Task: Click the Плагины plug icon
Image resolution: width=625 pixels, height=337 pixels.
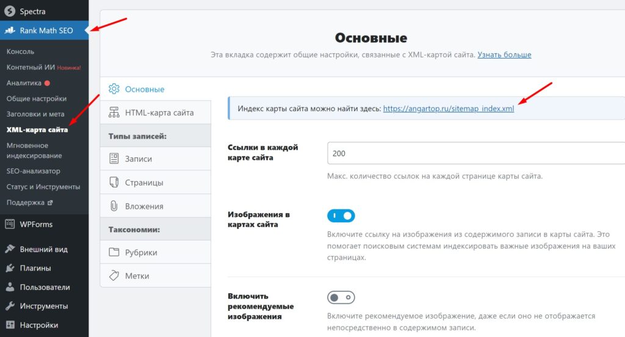Action: coord(10,268)
